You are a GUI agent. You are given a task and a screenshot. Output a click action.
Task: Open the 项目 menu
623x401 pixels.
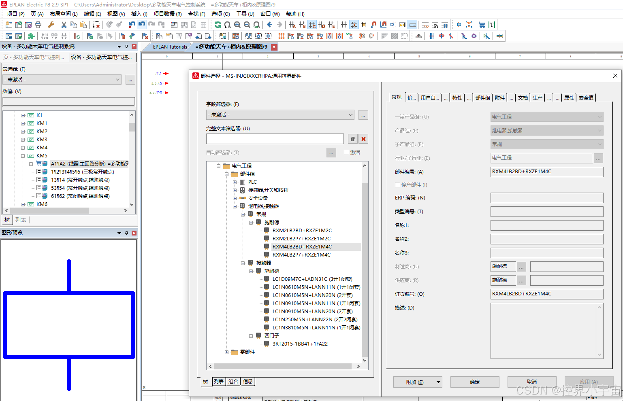click(x=15, y=14)
